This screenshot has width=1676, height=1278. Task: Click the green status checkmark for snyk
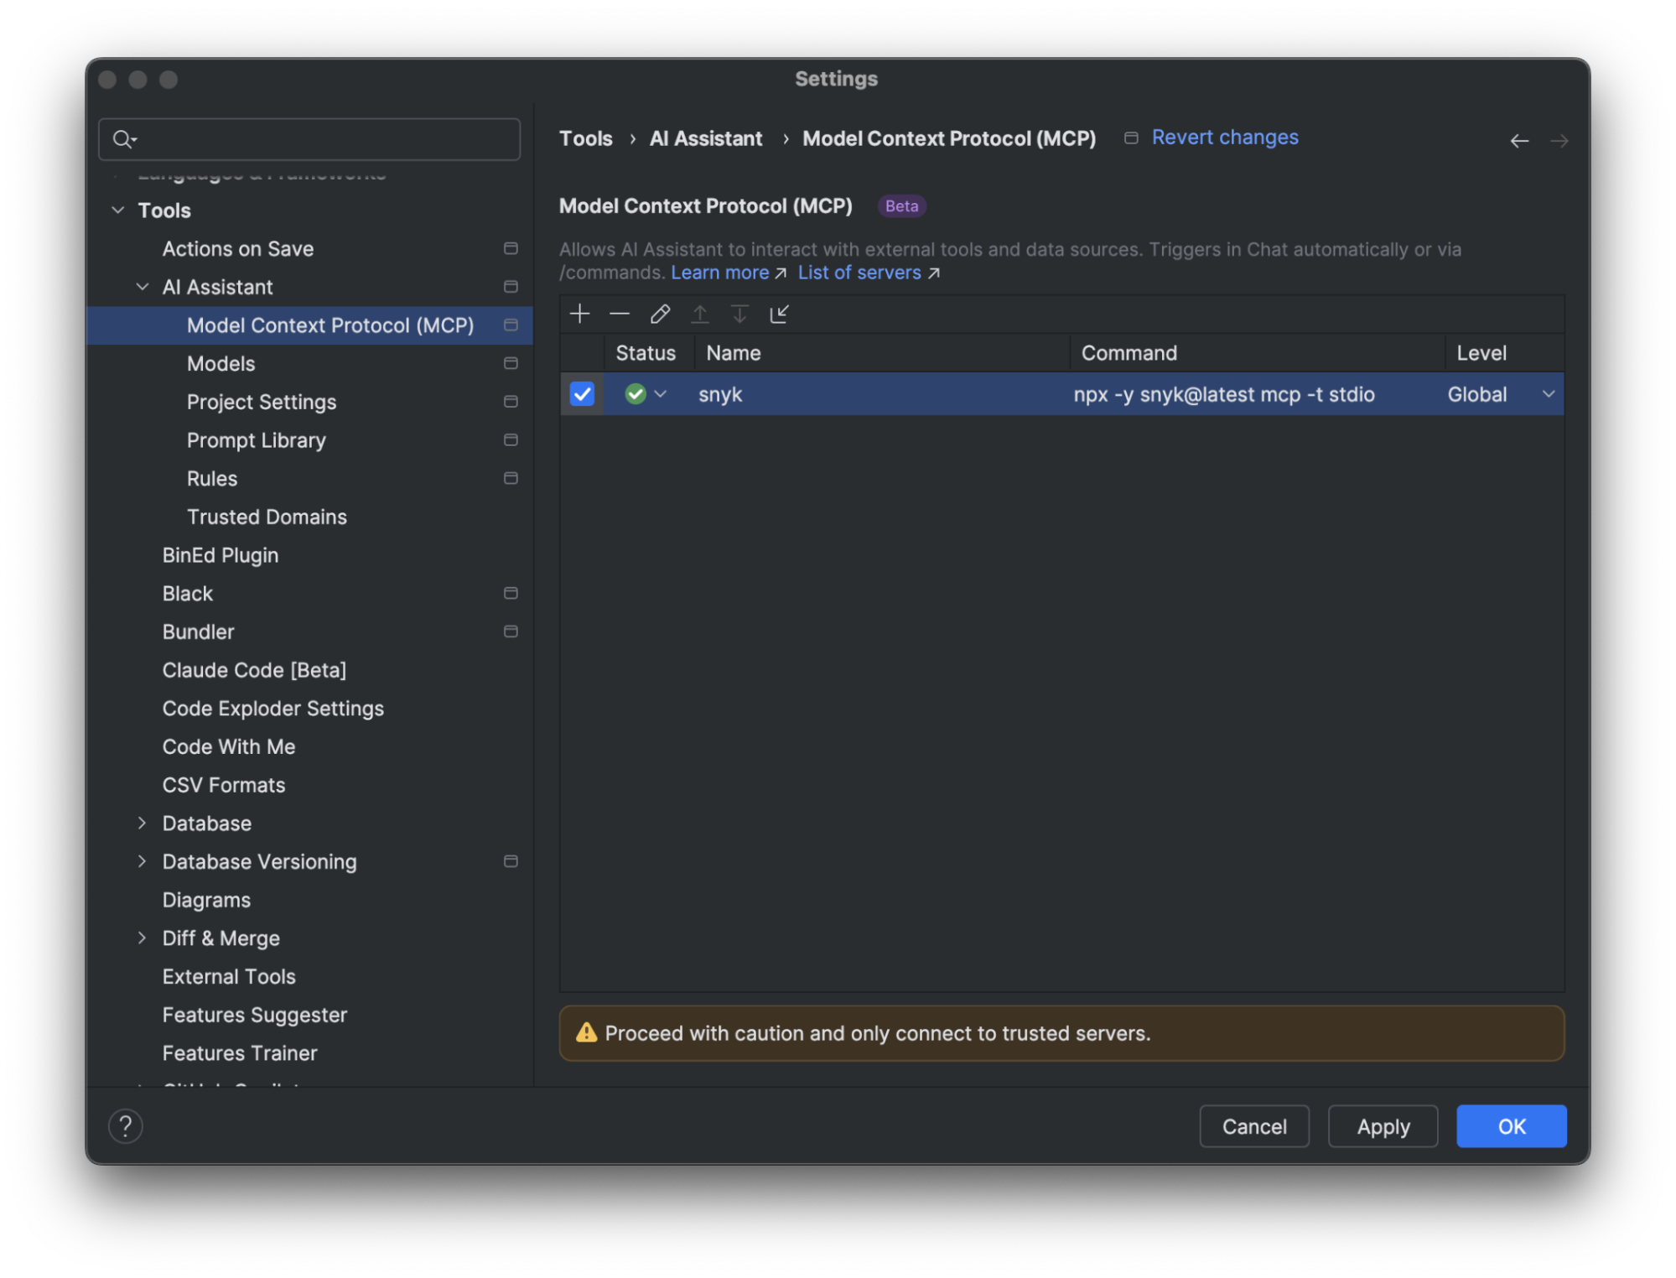(636, 394)
